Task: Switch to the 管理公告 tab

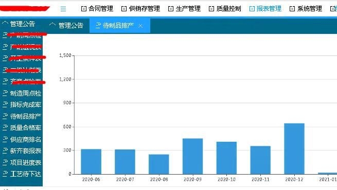Action: (x=66, y=26)
